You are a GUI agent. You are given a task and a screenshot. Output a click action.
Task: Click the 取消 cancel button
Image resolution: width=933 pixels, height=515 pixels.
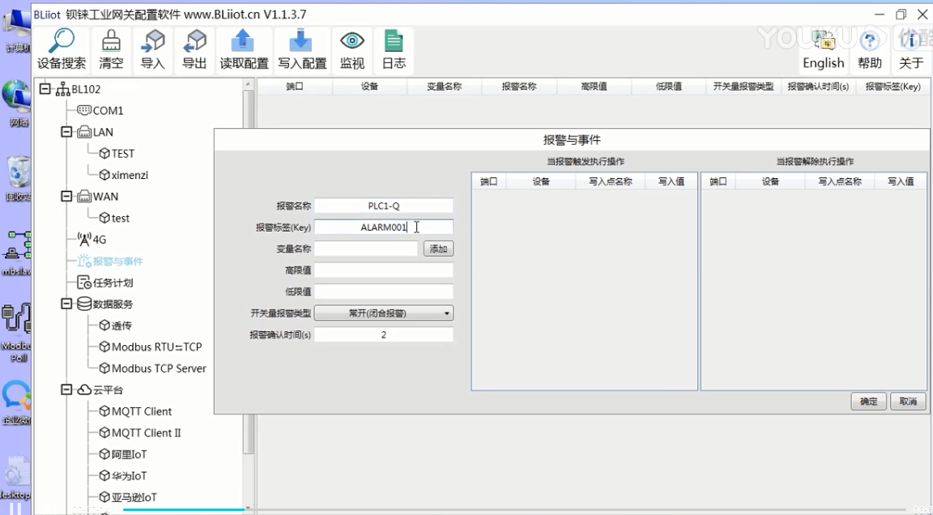pyautogui.click(x=908, y=402)
